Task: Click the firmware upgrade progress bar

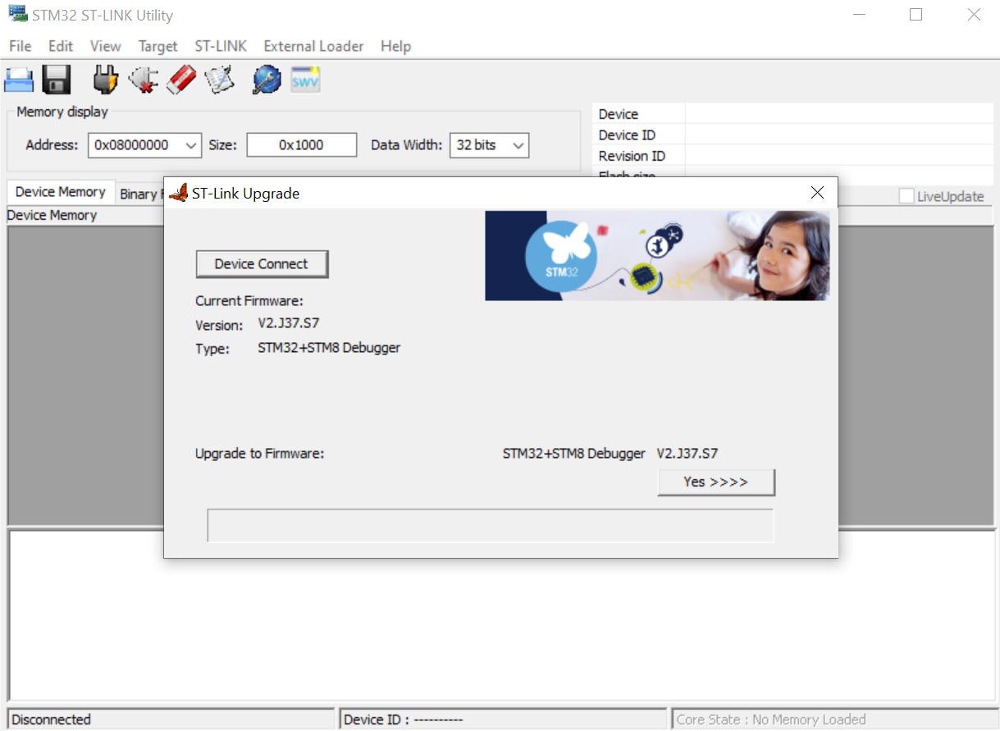Action: [x=491, y=526]
